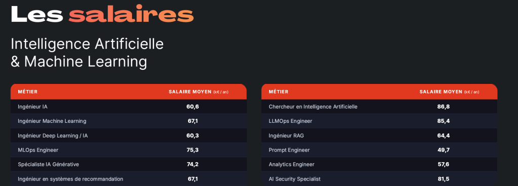Select Ingénieur en systèmes de recommandation
Screen dimensions: 518x186
click(128, 179)
